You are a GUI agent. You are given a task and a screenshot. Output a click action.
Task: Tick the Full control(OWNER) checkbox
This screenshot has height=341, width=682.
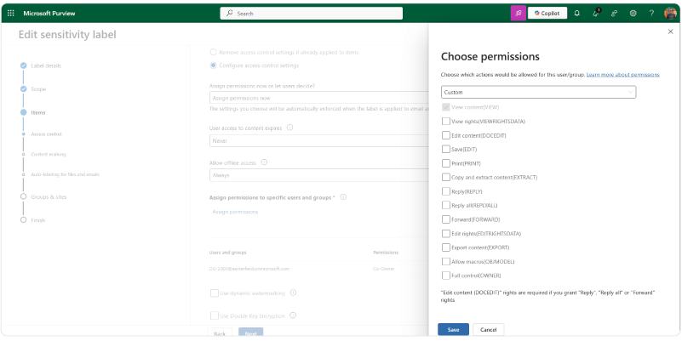[446, 276]
